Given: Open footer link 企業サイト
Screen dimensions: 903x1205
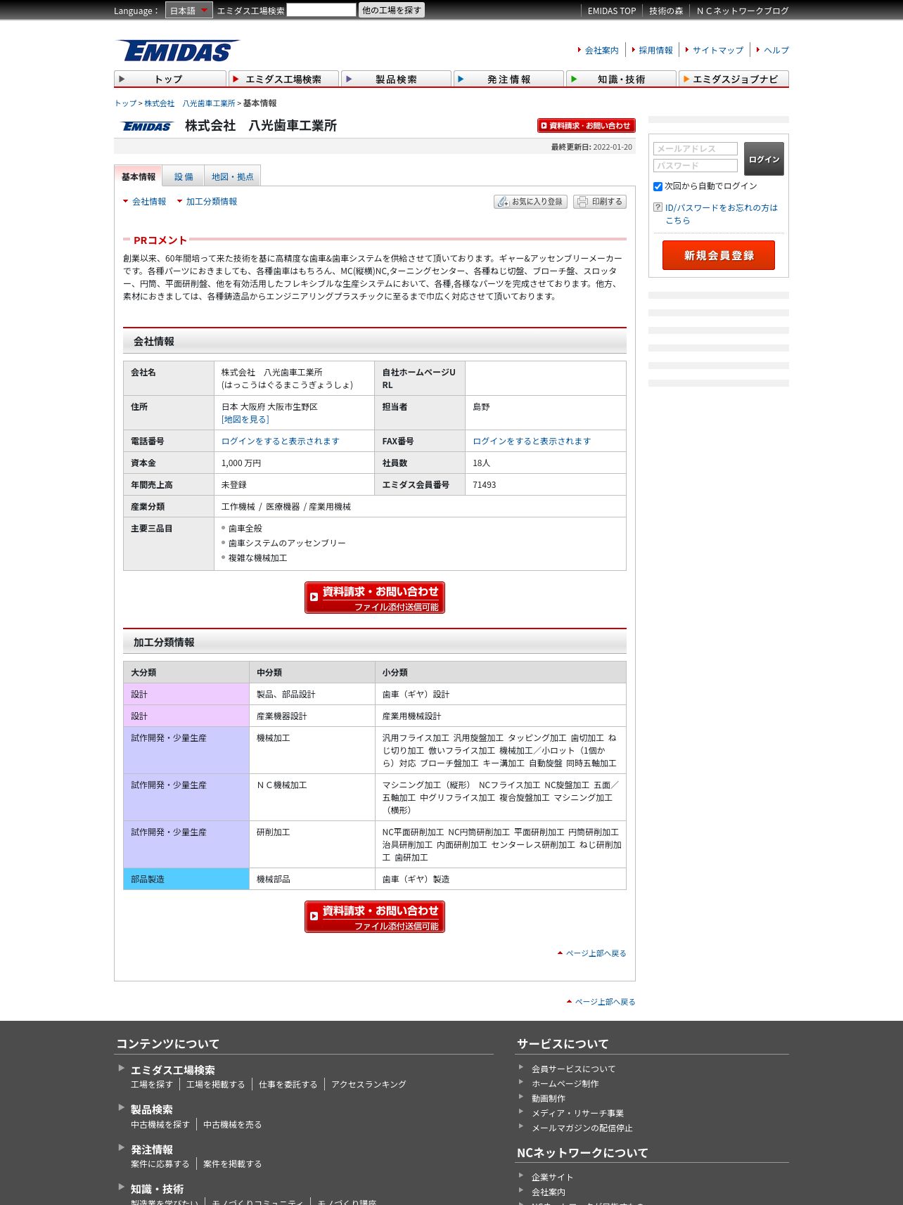Looking at the screenshot, I should click(553, 1178).
